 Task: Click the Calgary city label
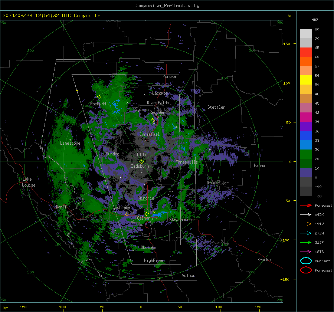coord(145,218)
